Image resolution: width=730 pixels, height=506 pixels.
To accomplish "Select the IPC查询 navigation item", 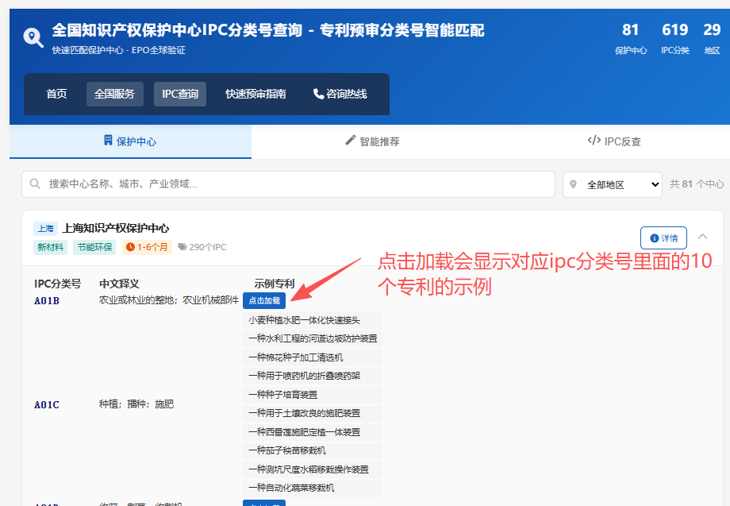I will [180, 94].
